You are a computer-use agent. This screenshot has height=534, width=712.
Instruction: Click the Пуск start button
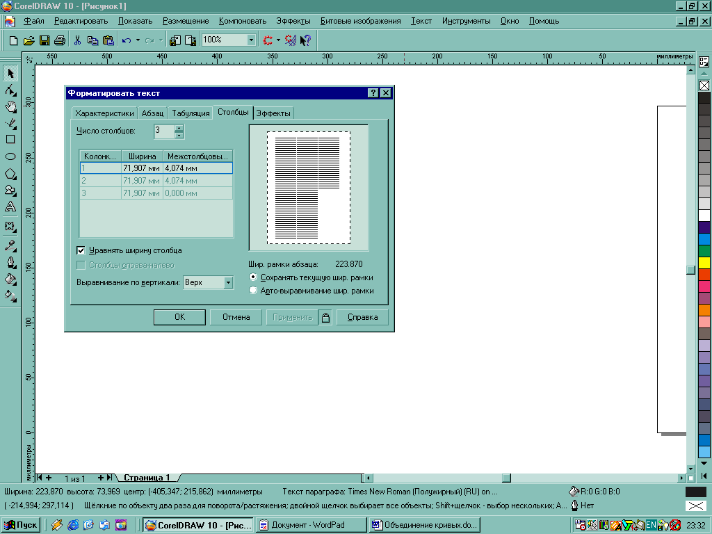[x=21, y=525]
